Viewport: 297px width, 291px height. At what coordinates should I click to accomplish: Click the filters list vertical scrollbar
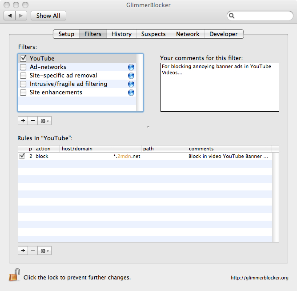(x=140, y=83)
